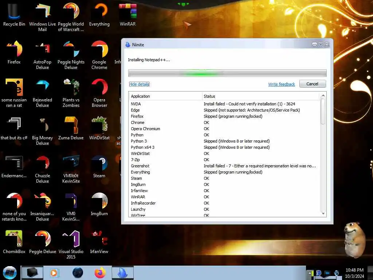The width and height of the screenshot is (373, 280).
Task: Click the Greenshot 'Install failed - 7' status
Action: click(260, 166)
